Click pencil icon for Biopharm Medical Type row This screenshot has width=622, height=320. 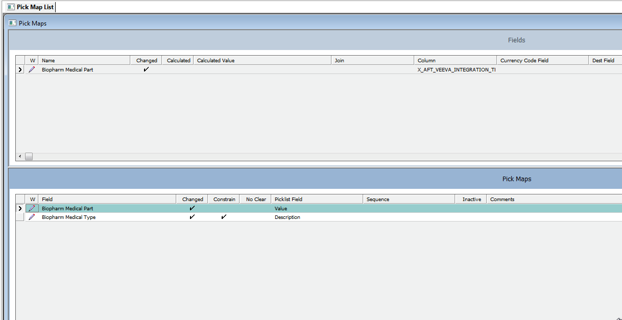tap(32, 217)
